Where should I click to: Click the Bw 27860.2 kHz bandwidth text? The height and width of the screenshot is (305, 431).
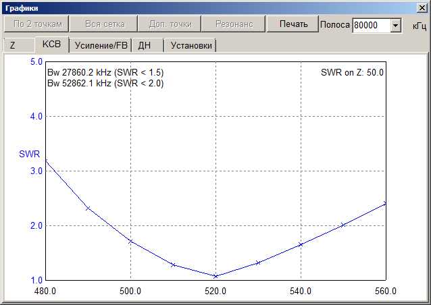click(x=105, y=72)
